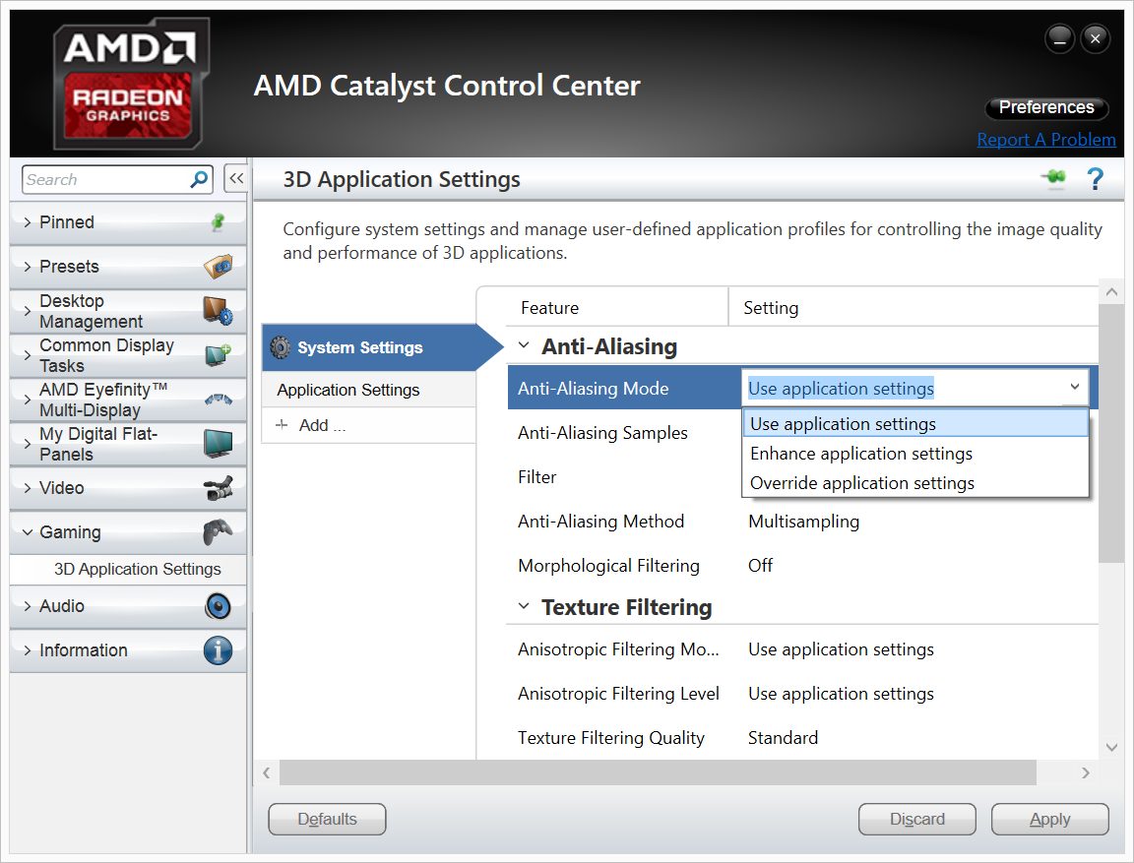This screenshot has height=863, width=1134.
Task: Open the Help question mark icon
Action: (1095, 180)
